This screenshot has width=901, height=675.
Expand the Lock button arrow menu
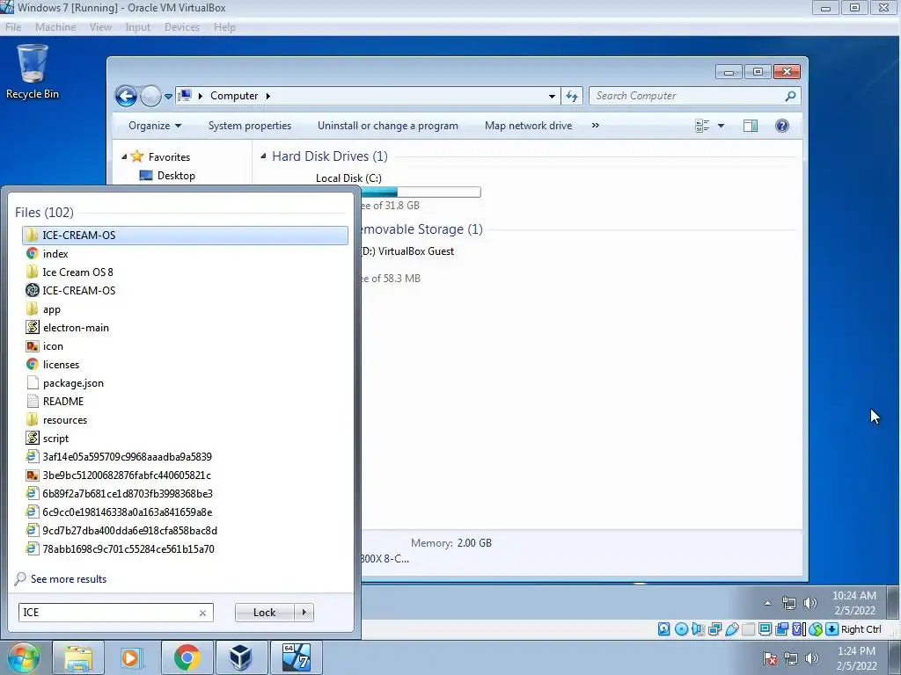(x=304, y=613)
